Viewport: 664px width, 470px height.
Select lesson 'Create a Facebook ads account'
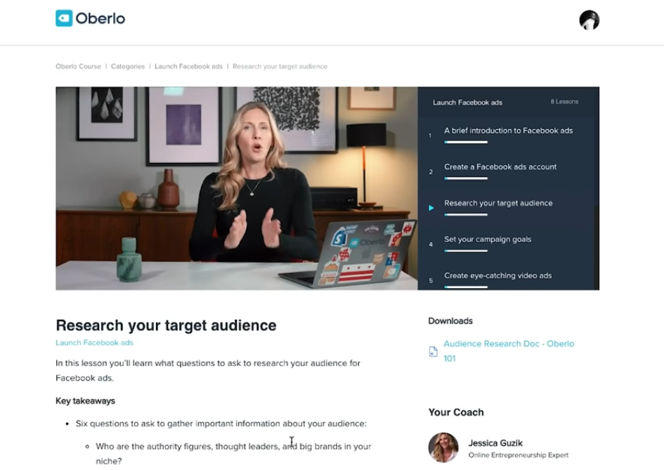point(500,167)
